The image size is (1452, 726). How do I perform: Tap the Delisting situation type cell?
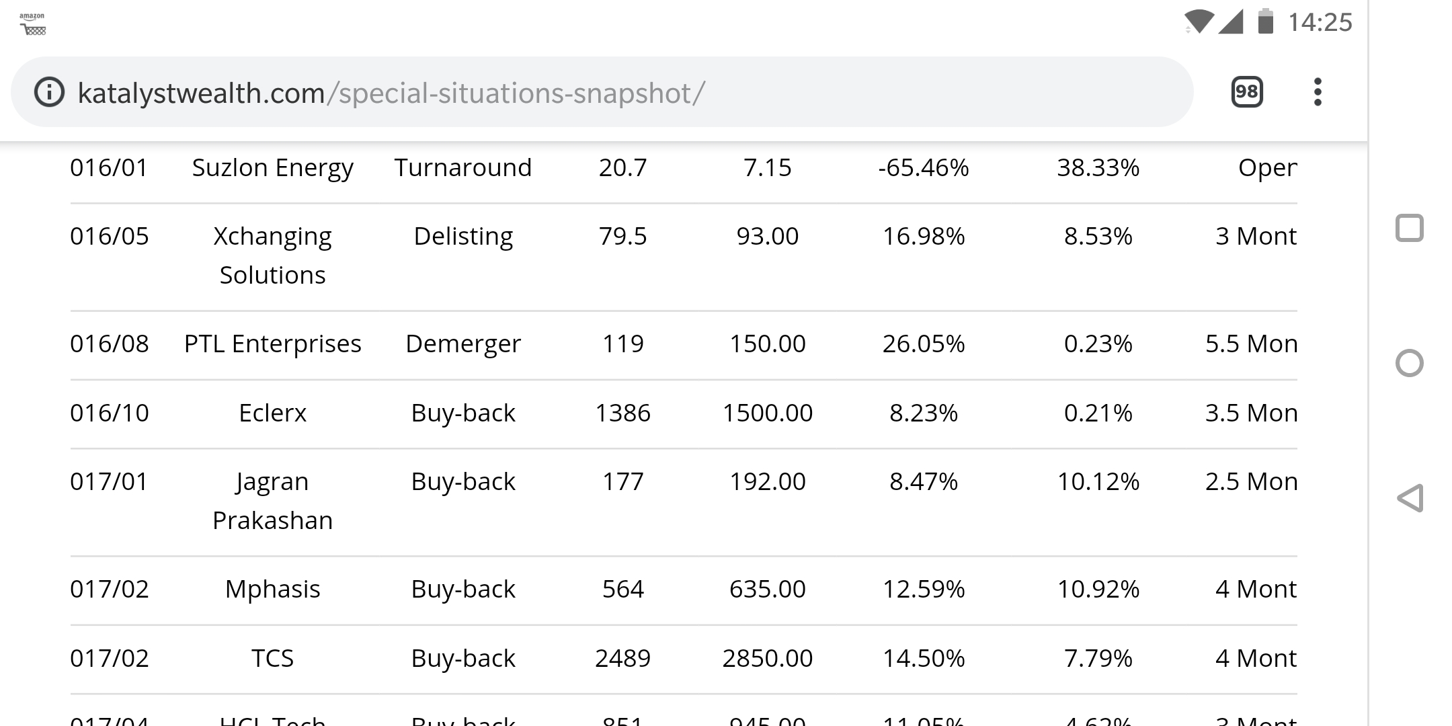463,237
